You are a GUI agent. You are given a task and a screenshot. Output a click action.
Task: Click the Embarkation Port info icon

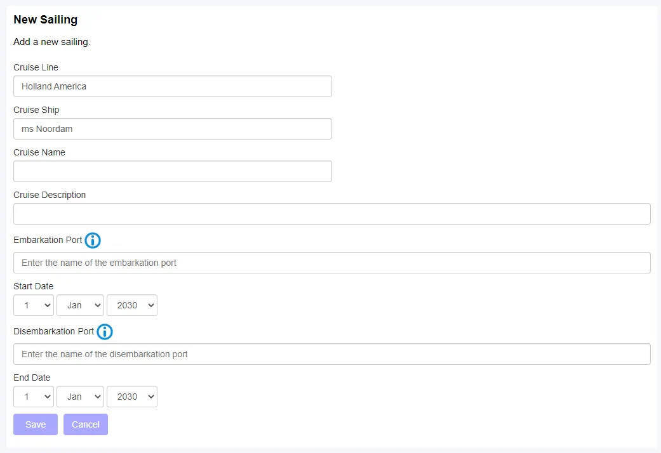[x=93, y=240]
